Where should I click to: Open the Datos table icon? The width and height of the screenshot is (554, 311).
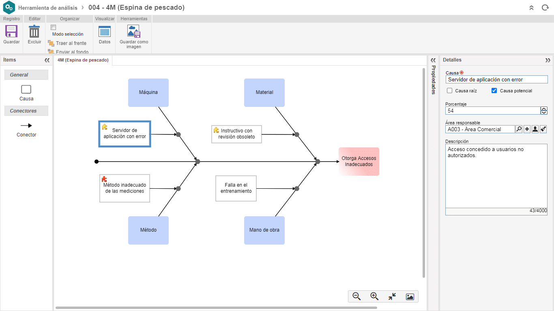105,32
